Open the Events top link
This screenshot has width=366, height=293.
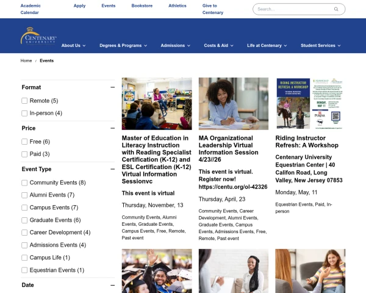click(x=109, y=6)
